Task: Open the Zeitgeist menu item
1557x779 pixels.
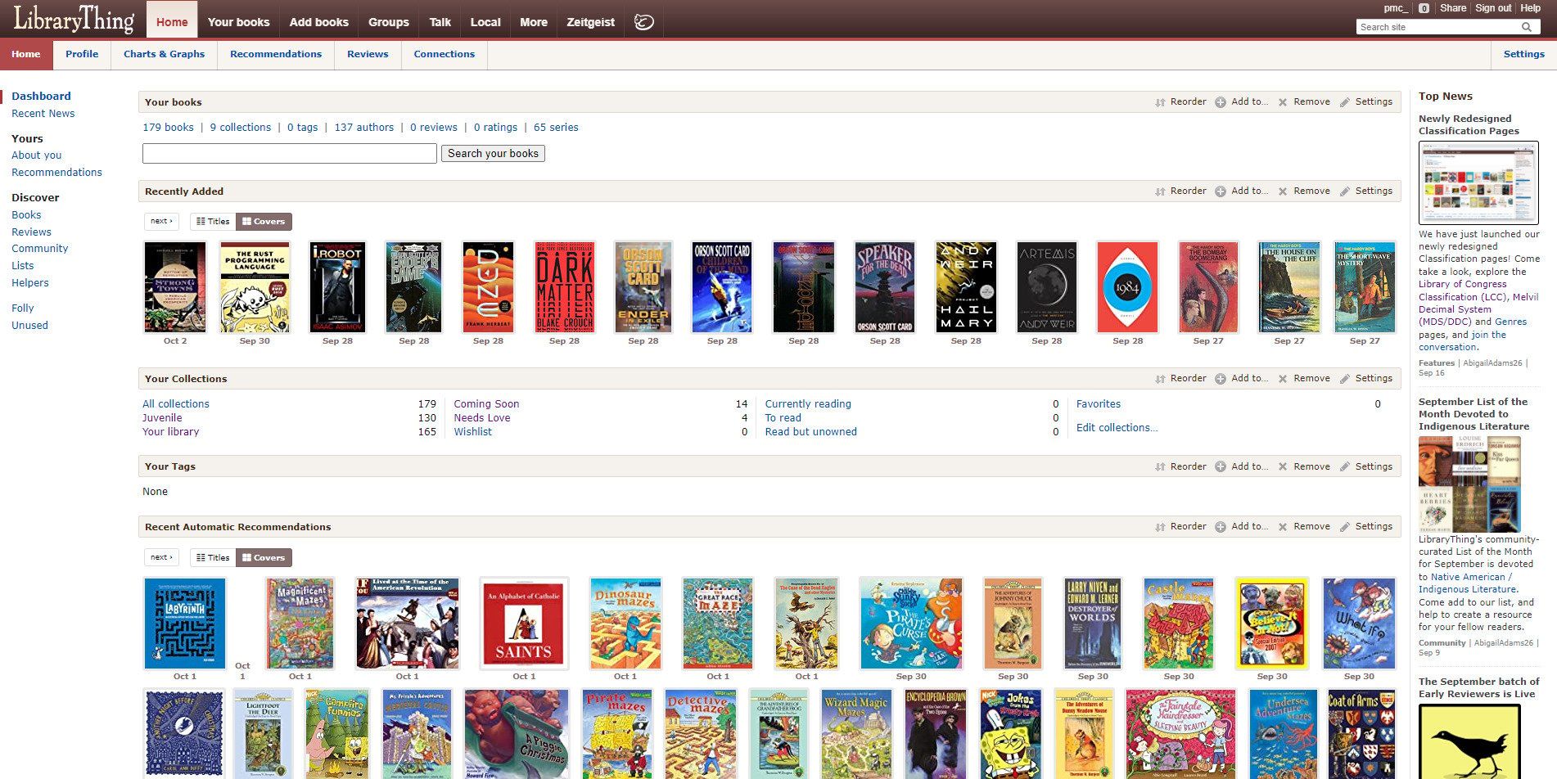Action: tap(589, 22)
